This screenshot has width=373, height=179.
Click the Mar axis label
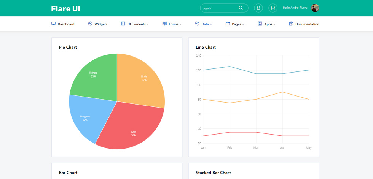point(256,148)
